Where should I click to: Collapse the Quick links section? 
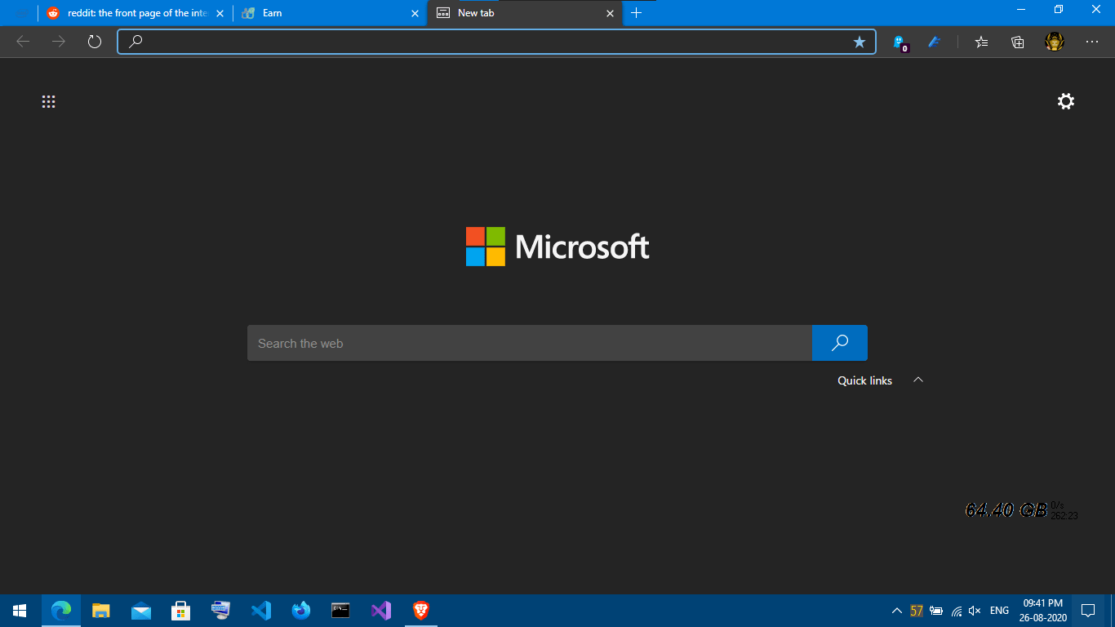tap(918, 380)
